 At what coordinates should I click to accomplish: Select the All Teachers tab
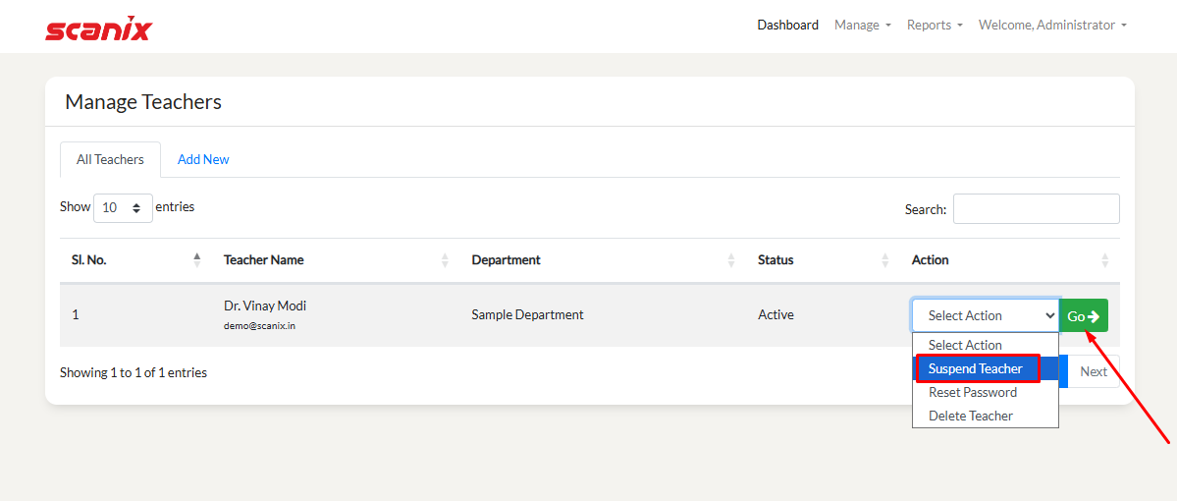[110, 159]
